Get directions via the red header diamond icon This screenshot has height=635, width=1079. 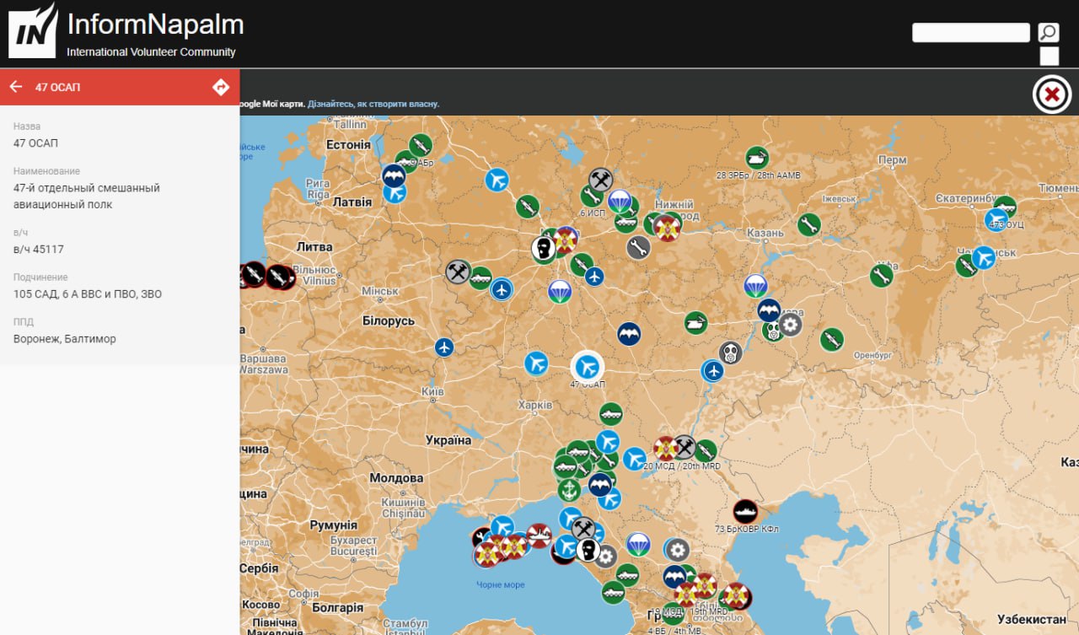[221, 87]
